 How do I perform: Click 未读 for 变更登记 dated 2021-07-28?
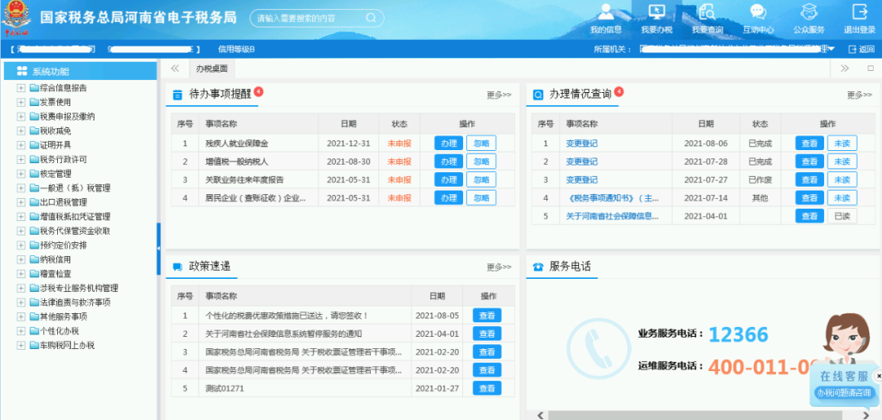(x=842, y=161)
